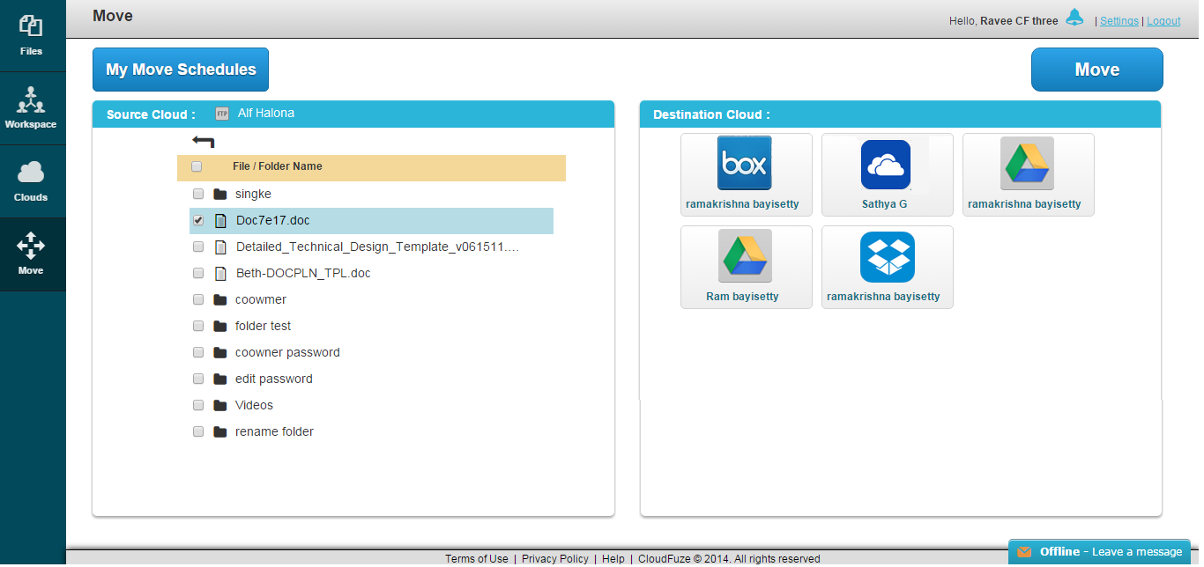The width and height of the screenshot is (1204, 567).
Task: Click the folder test folder icon
Action: pyautogui.click(x=220, y=326)
